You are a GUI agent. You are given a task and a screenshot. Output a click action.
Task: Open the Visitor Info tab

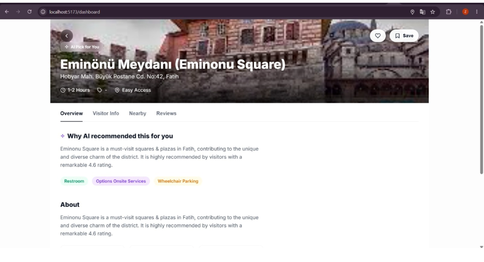click(106, 113)
